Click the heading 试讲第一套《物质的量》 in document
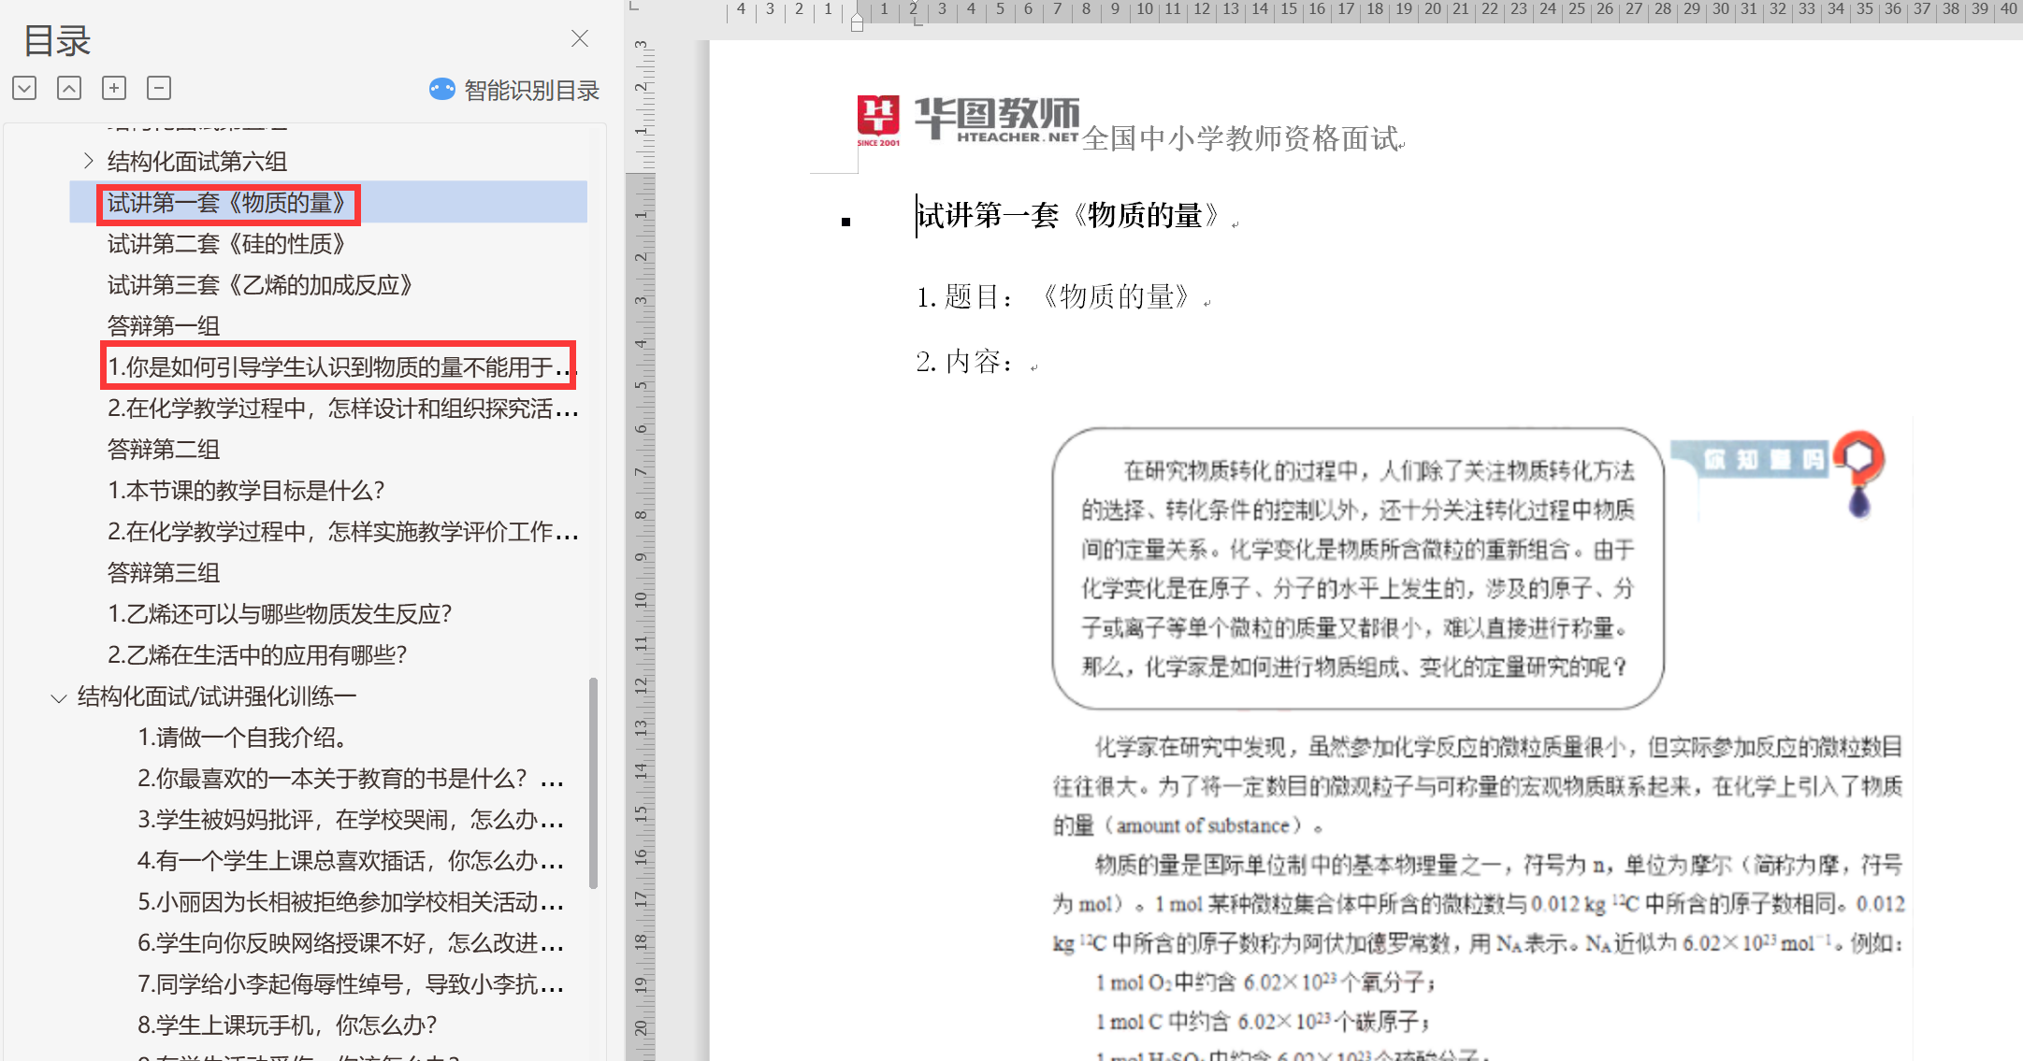Screen dimensions: 2023x1061 point(1068,216)
